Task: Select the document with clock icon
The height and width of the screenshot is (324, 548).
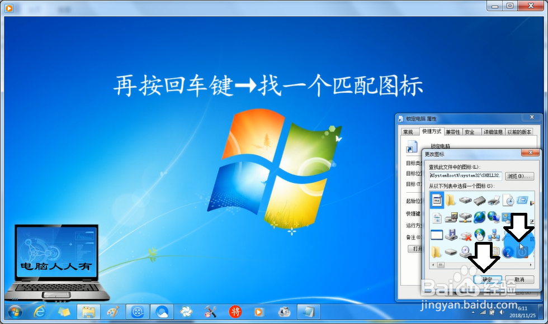Action: [x=508, y=201]
